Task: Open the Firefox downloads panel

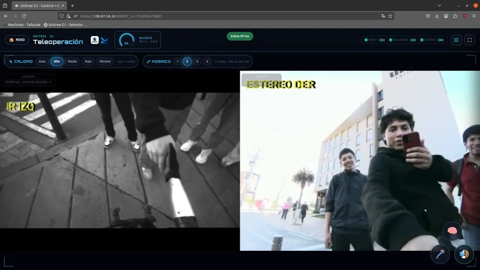Action: pos(437,16)
